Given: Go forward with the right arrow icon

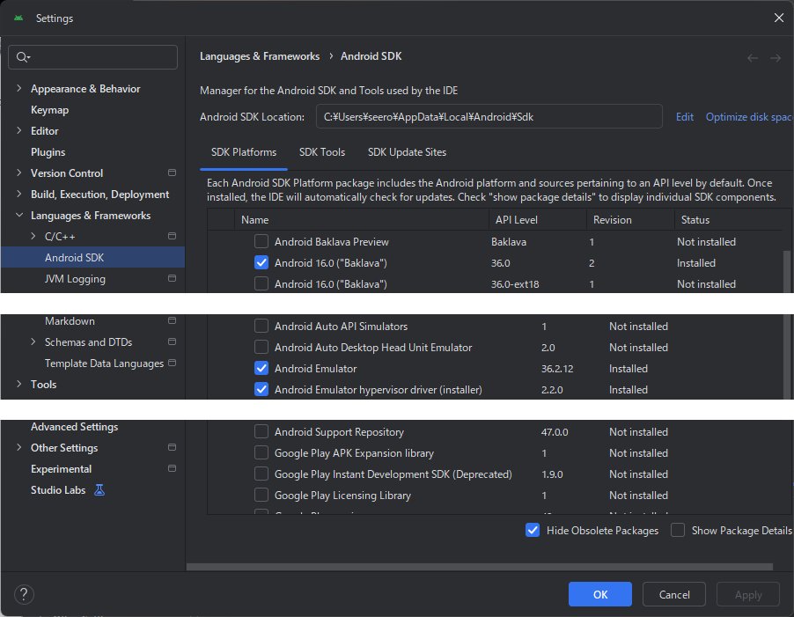Looking at the screenshot, I should pos(776,58).
